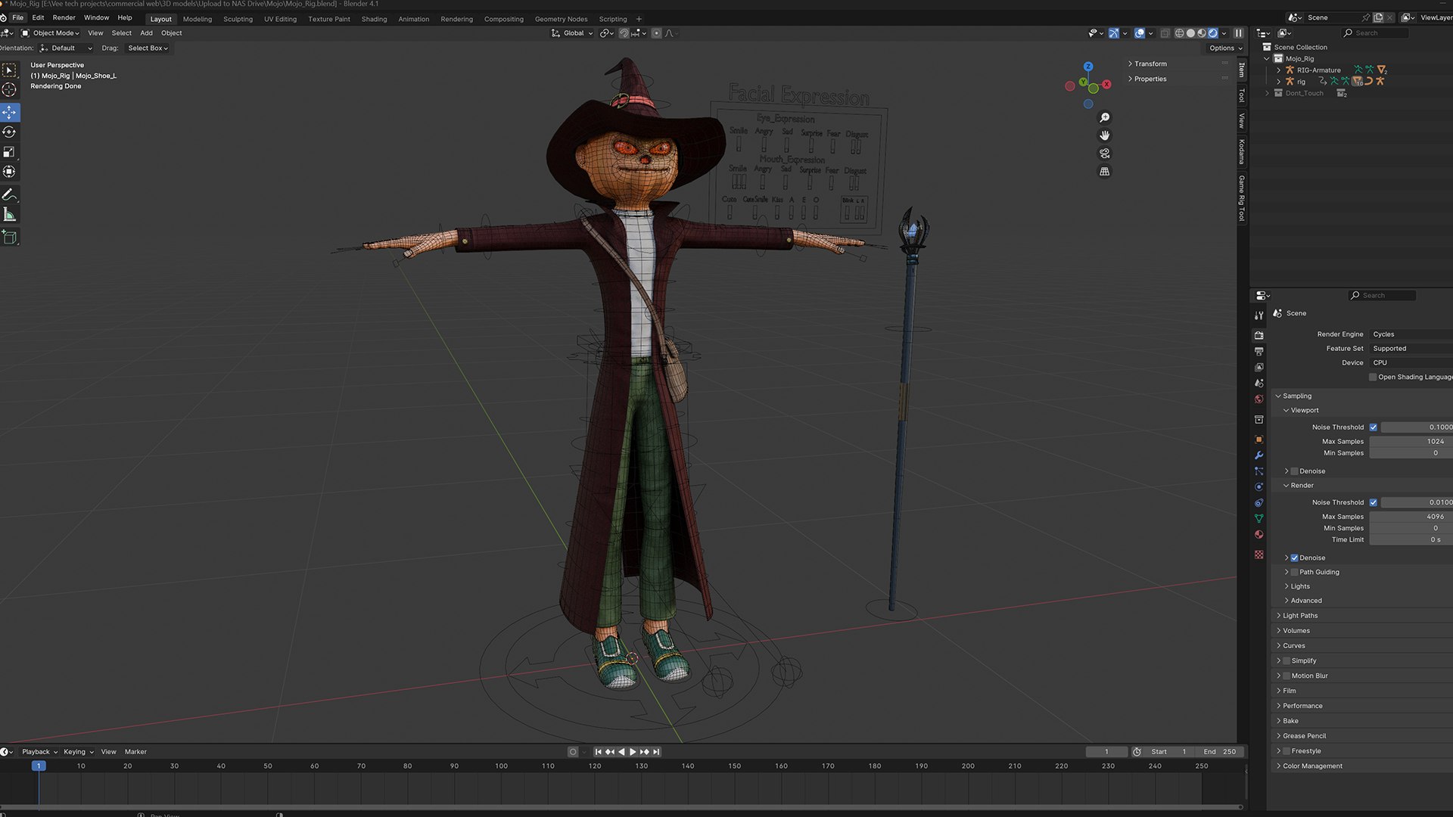The image size is (1453, 817).
Task: Enable Path Guiding checkbox
Action: point(1294,573)
